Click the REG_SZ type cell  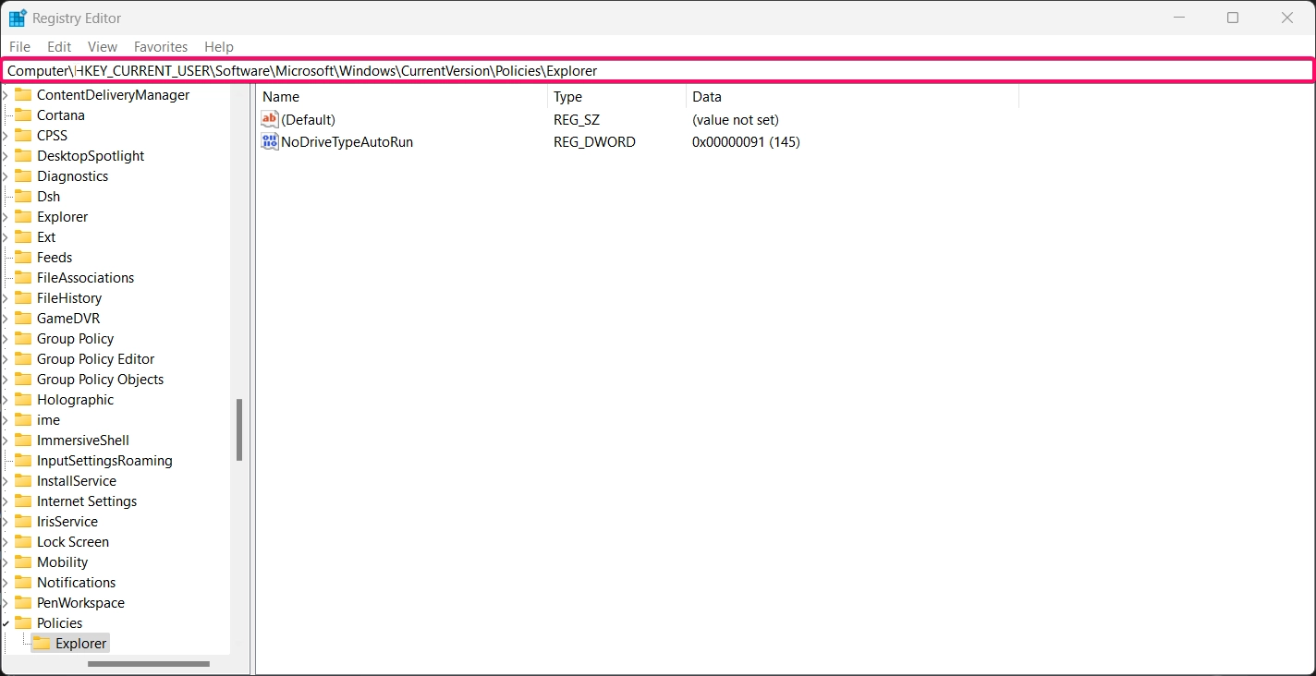tap(577, 119)
